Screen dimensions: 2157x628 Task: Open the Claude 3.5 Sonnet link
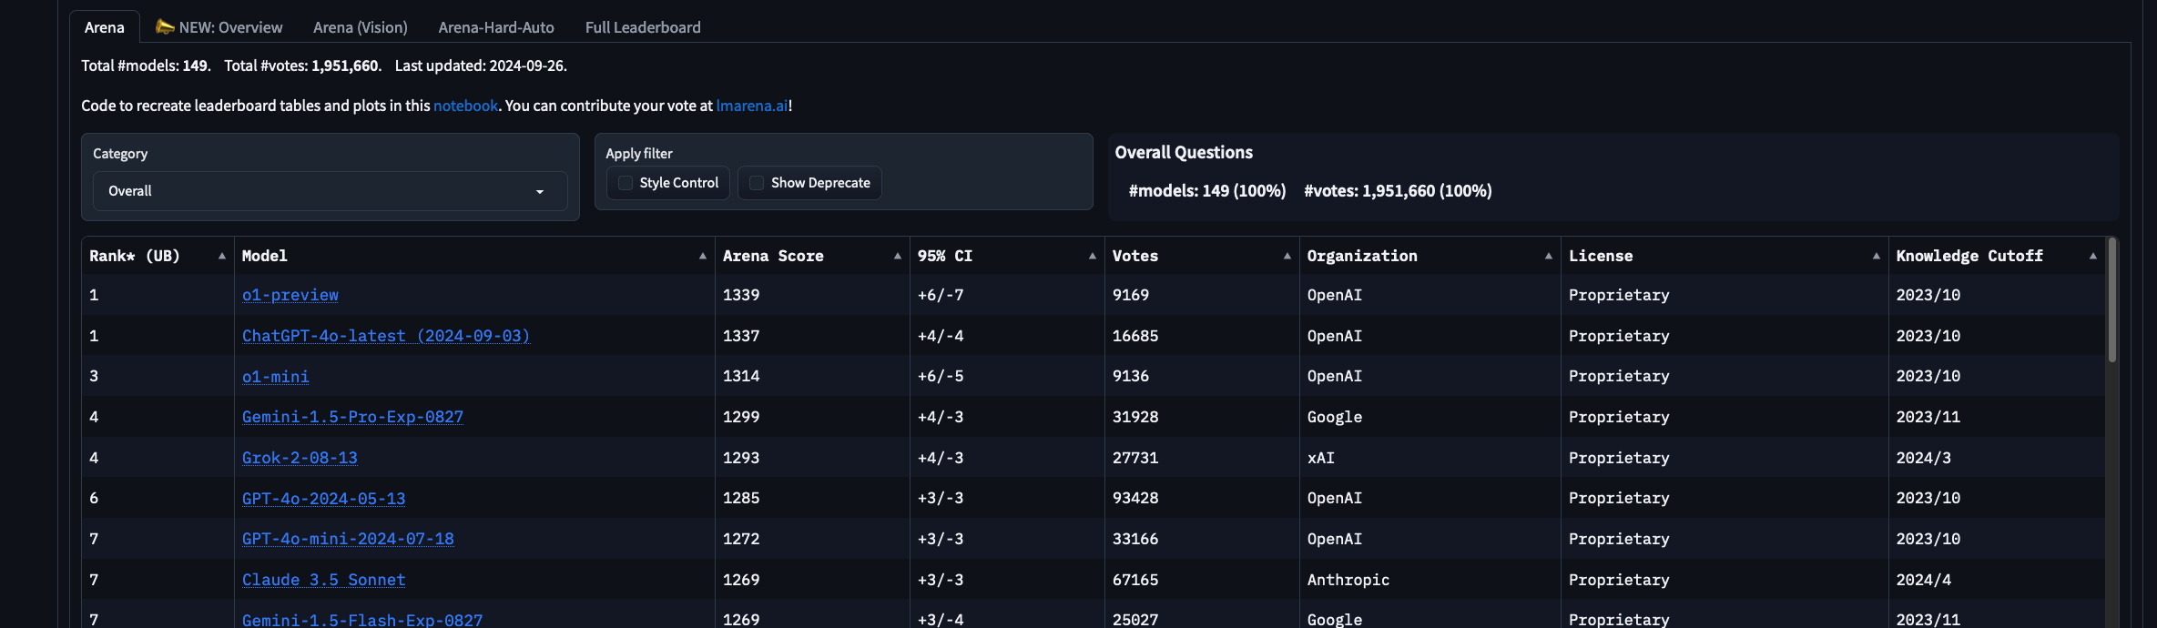[x=324, y=580]
